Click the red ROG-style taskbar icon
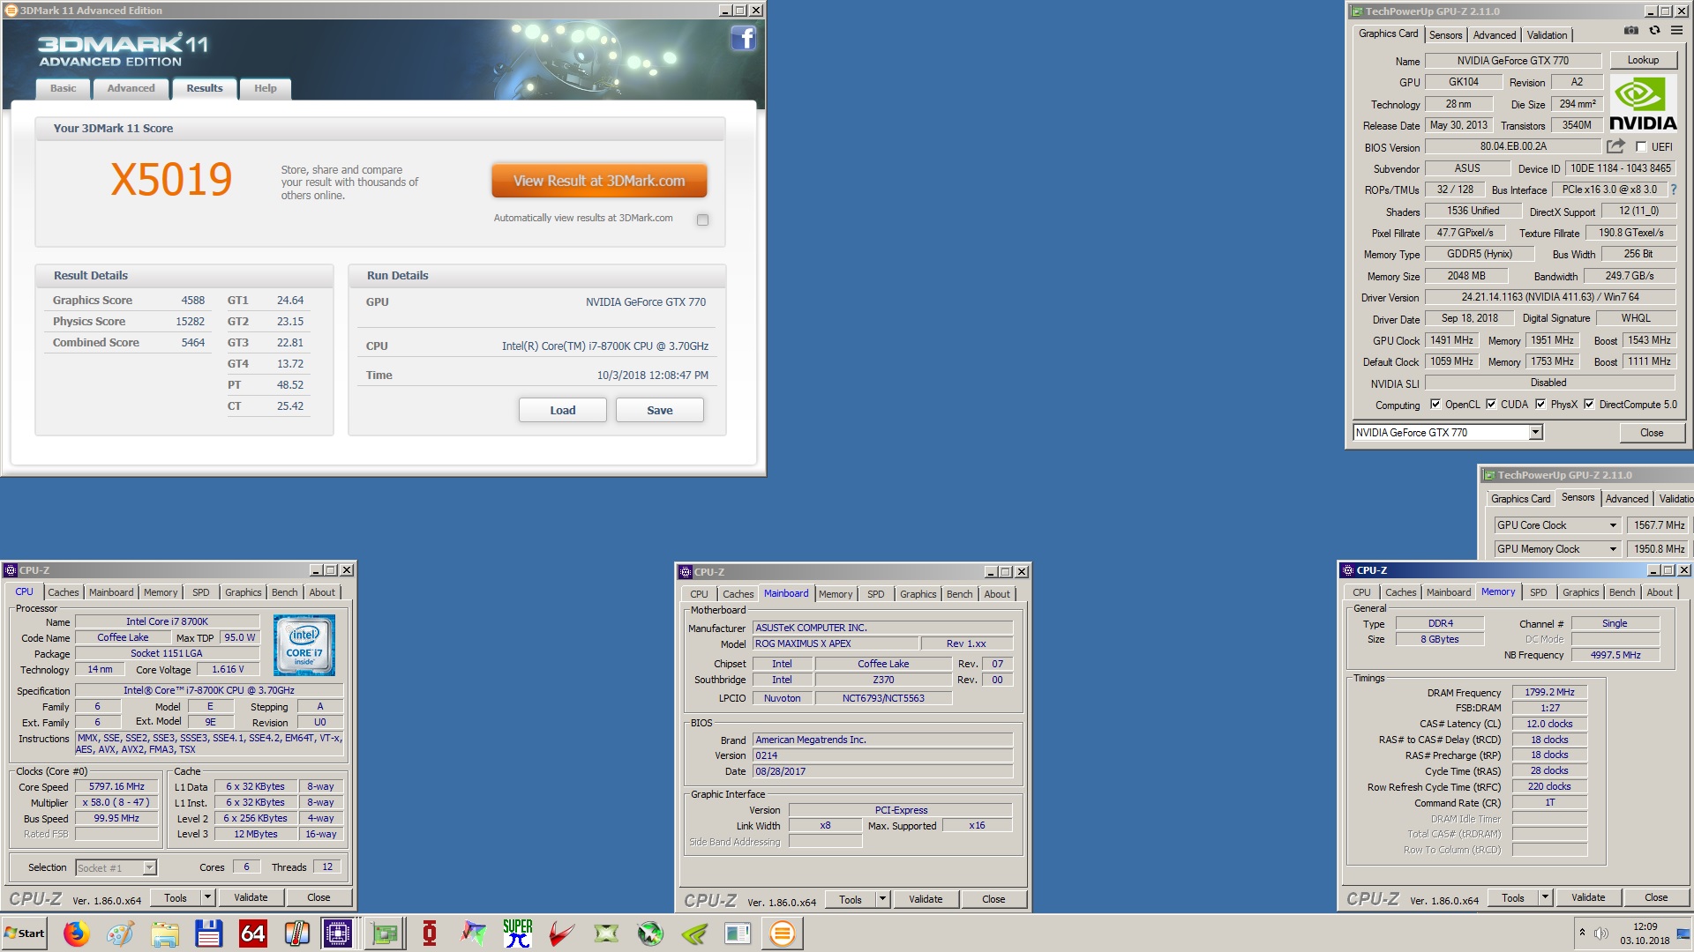The width and height of the screenshot is (1694, 952). click(x=430, y=933)
